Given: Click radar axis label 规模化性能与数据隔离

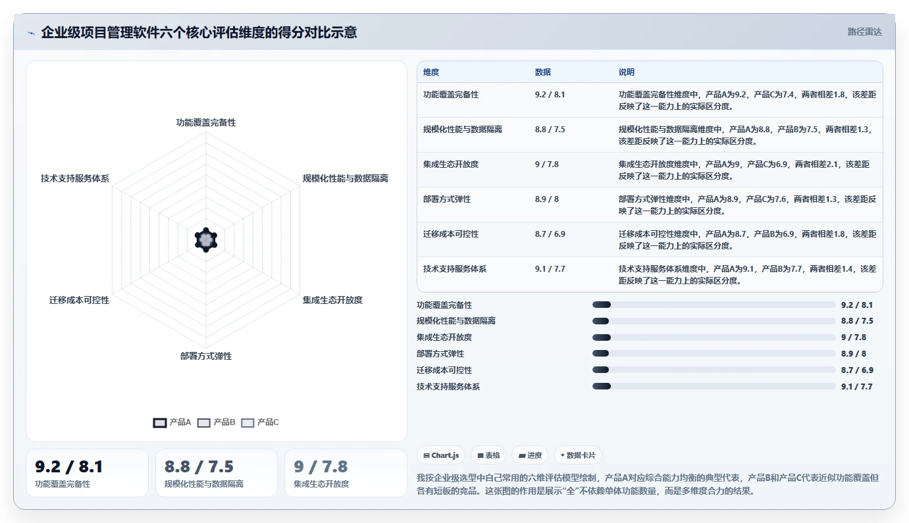Looking at the screenshot, I should click(346, 178).
